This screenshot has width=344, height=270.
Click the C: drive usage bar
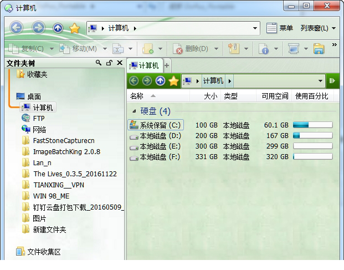[x=312, y=125]
